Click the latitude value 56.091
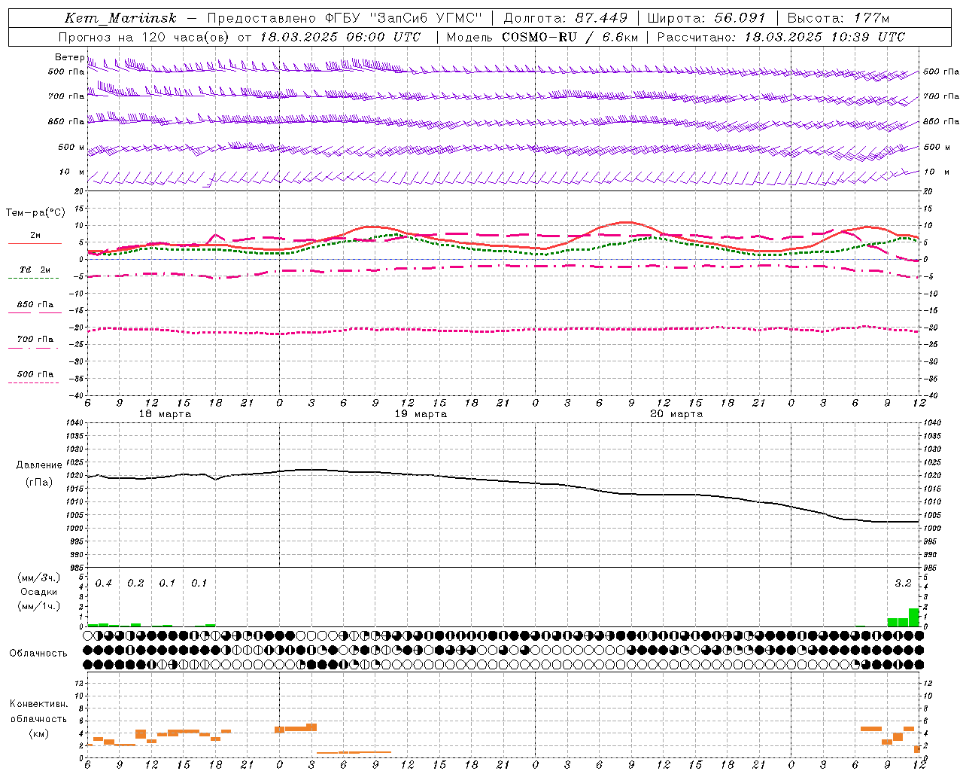 point(740,18)
